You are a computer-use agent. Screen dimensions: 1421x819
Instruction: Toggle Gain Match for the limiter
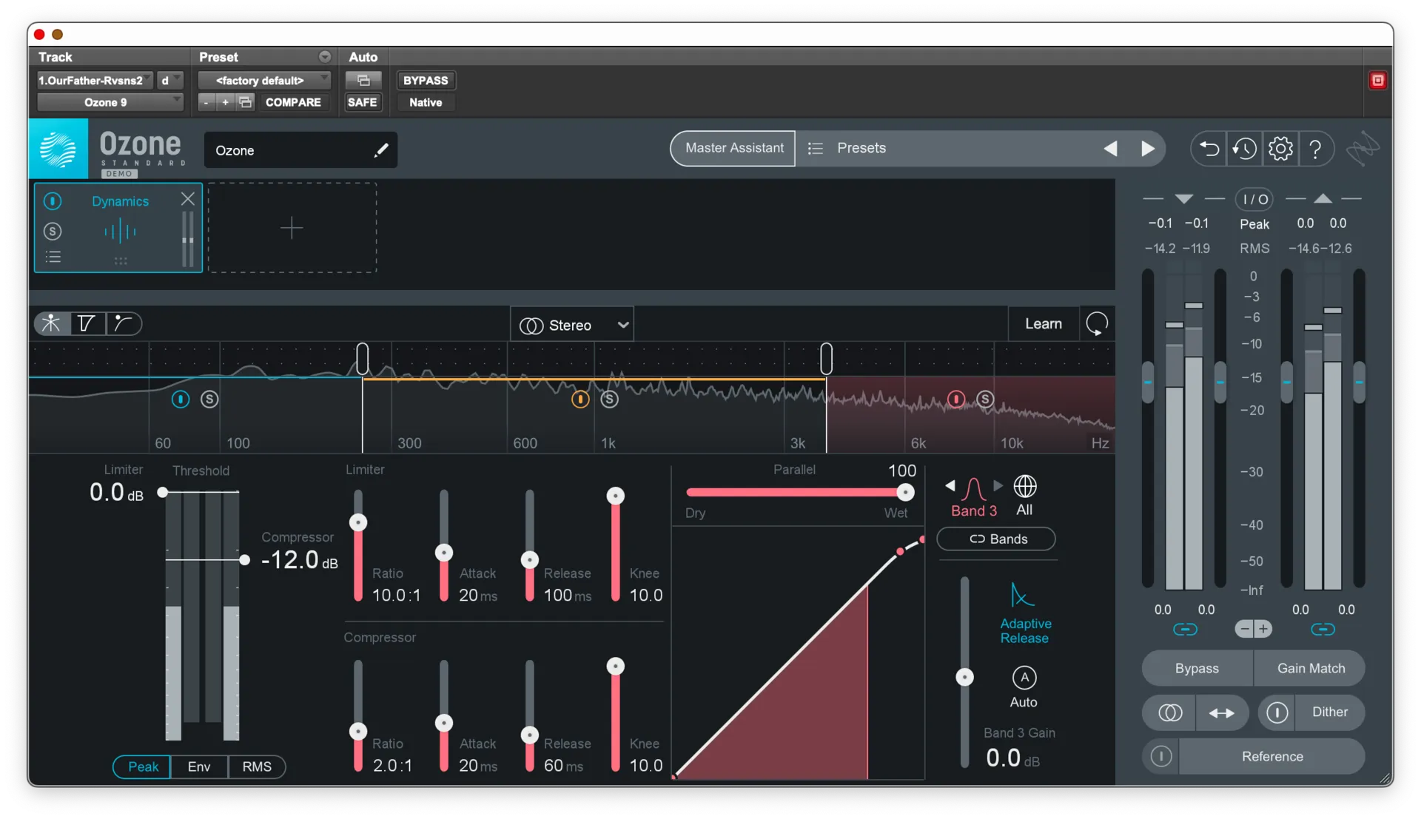pyautogui.click(x=1310, y=668)
